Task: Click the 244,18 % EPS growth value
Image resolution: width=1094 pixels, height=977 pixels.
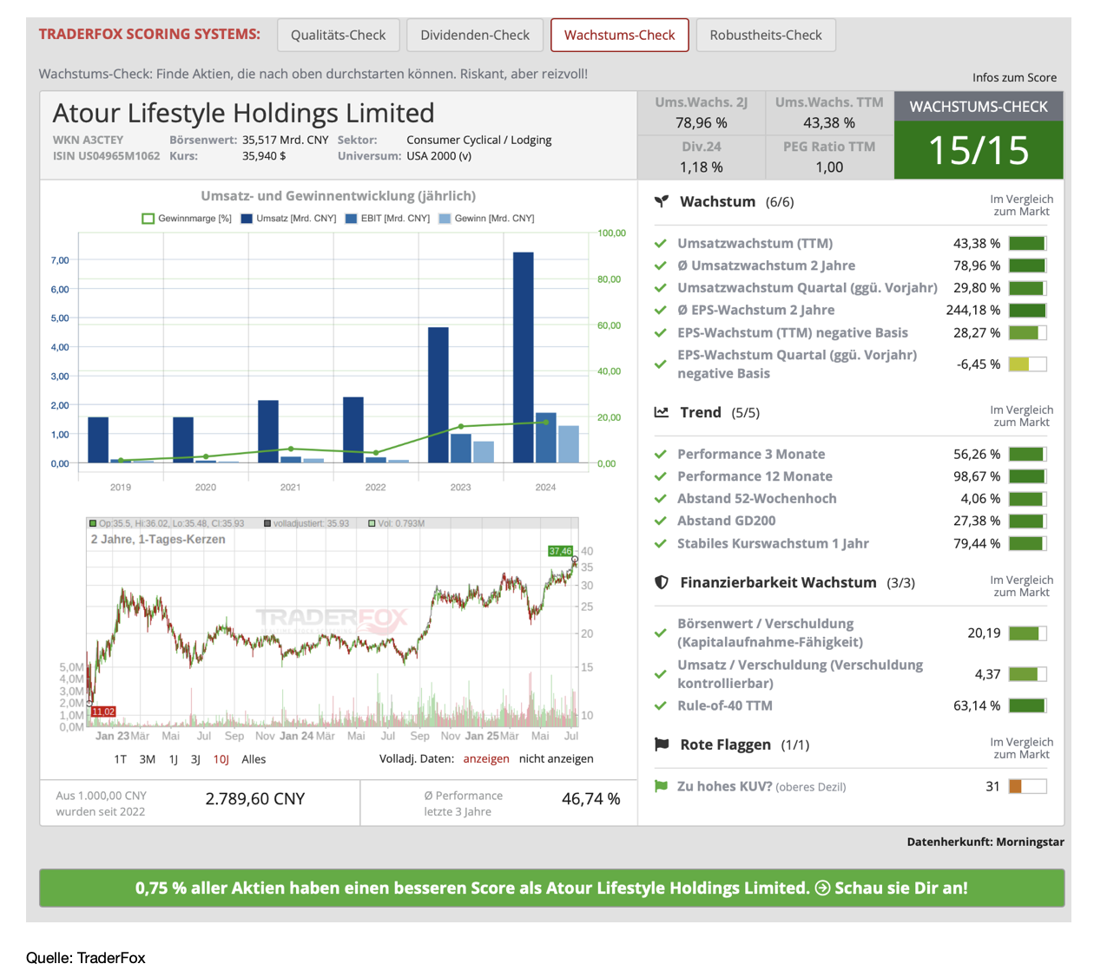Action: (973, 310)
